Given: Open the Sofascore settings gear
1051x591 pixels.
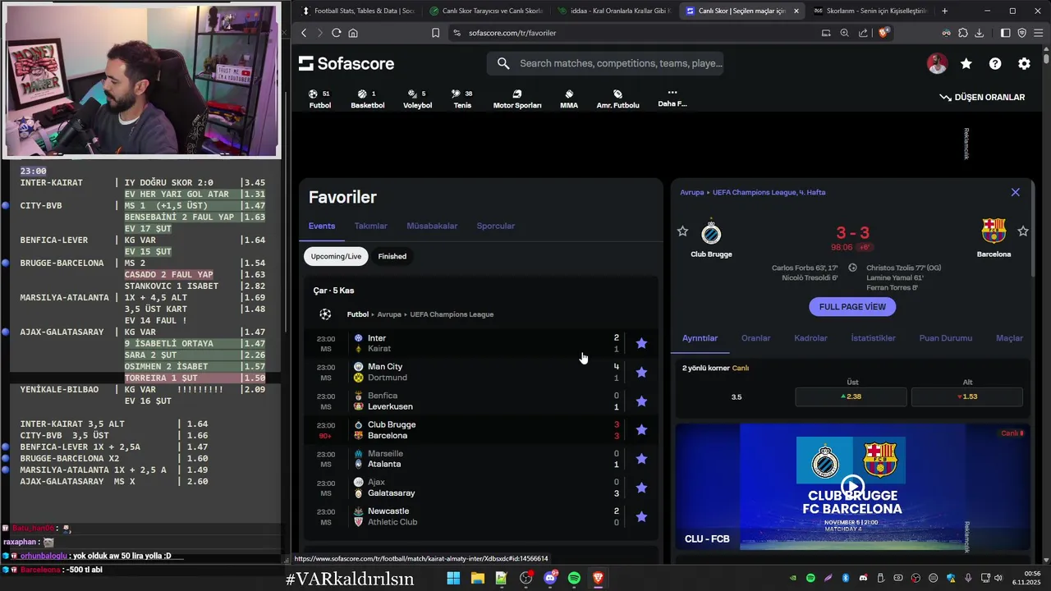Looking at the screenshot, I should click(x=1024, y=63).
